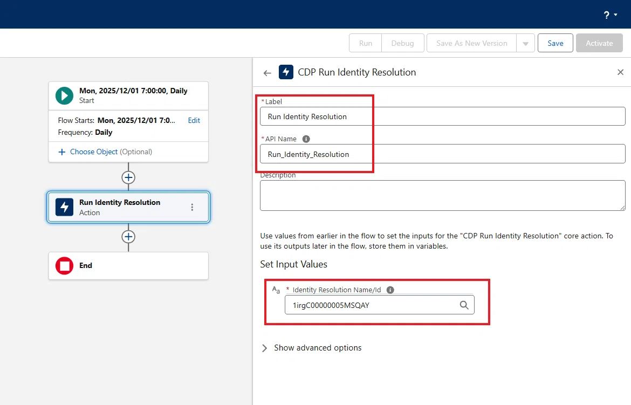Click into the Label input field
631x405 pixels.
[x=443, y=116]
